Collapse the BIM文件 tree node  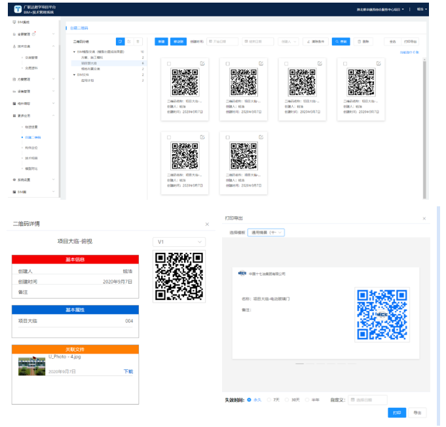click(x=74, y=75)
